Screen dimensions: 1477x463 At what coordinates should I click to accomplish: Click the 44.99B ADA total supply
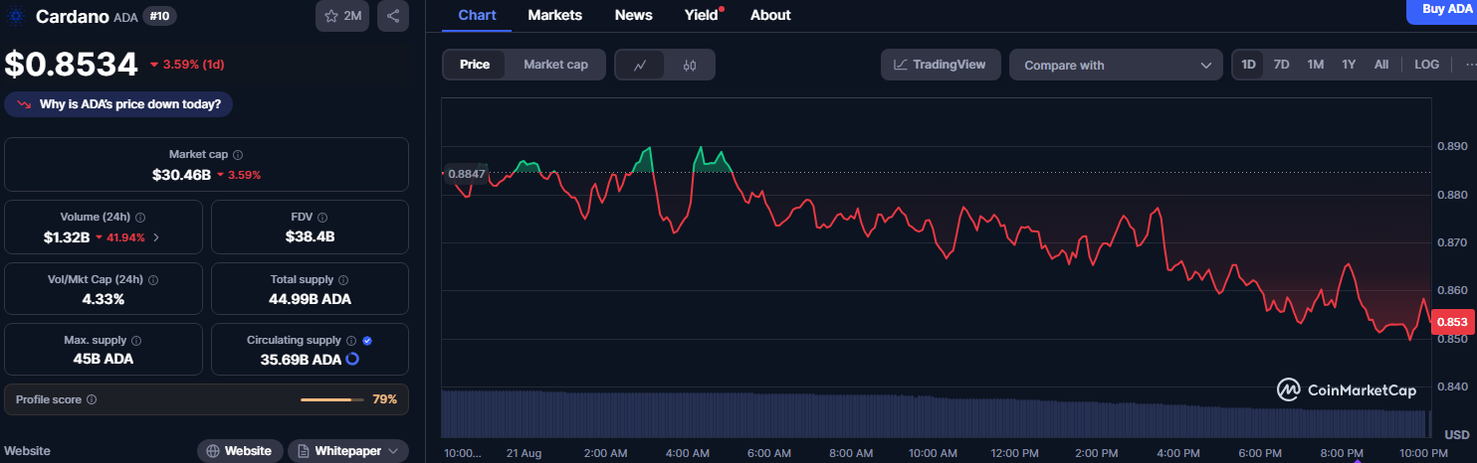coord(310,299)
